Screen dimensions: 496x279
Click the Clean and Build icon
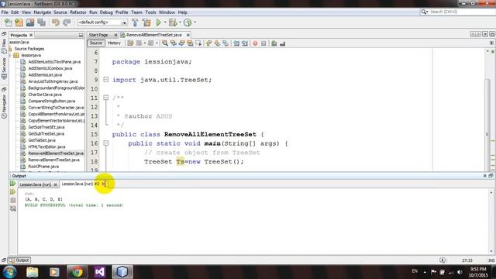tap(146, 22)
